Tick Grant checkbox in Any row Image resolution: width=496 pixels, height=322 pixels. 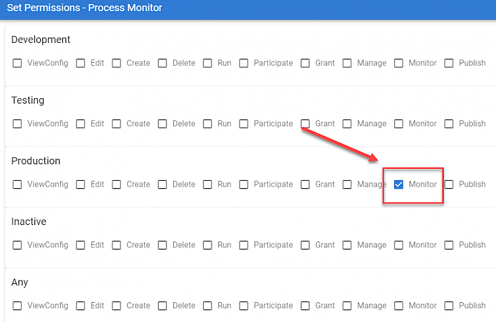[x=306, y=306]
